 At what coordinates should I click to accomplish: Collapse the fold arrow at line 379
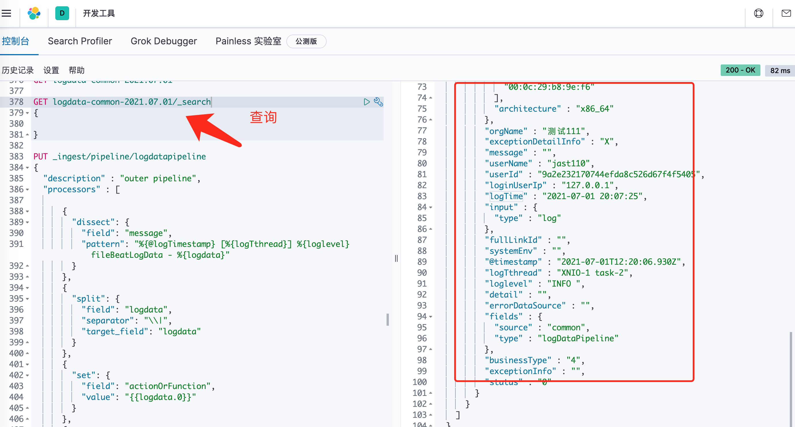pyautogui.click(x=27, y=113)
